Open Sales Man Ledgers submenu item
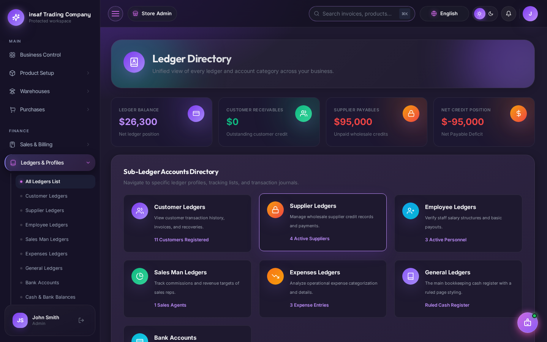 pos(55,239)
